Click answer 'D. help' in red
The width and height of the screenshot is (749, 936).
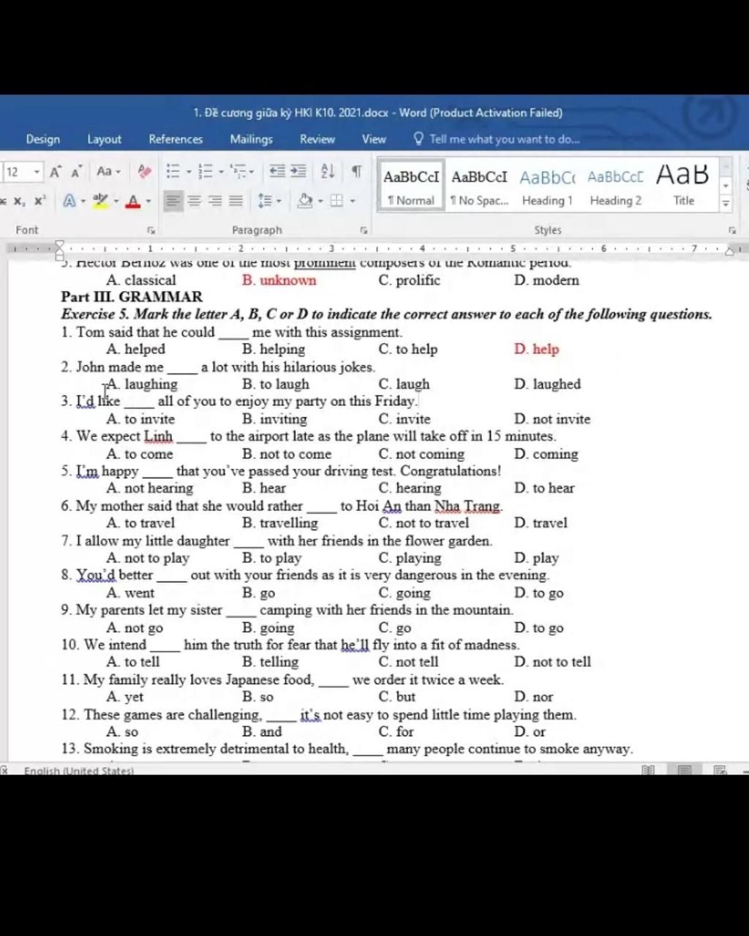536,350
